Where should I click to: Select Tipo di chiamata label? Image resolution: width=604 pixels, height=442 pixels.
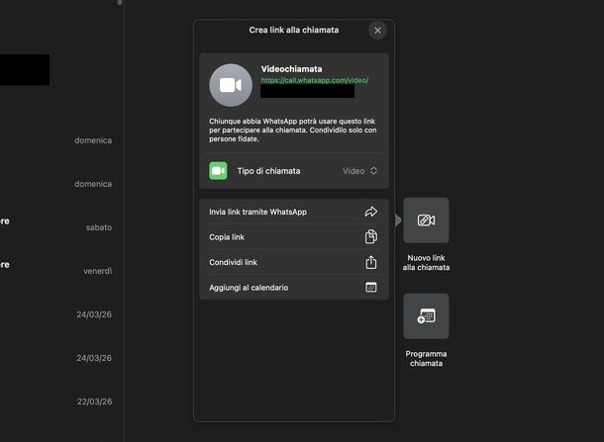[x=268, y=171]
